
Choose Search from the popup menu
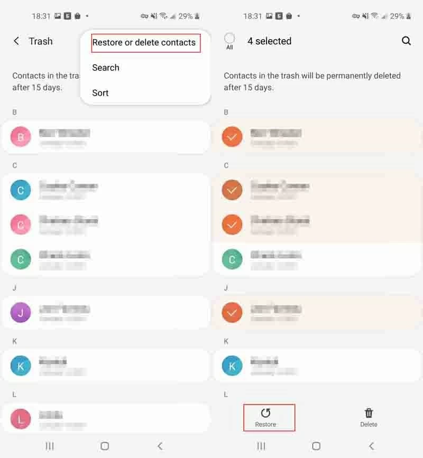(x=106, y=68)
